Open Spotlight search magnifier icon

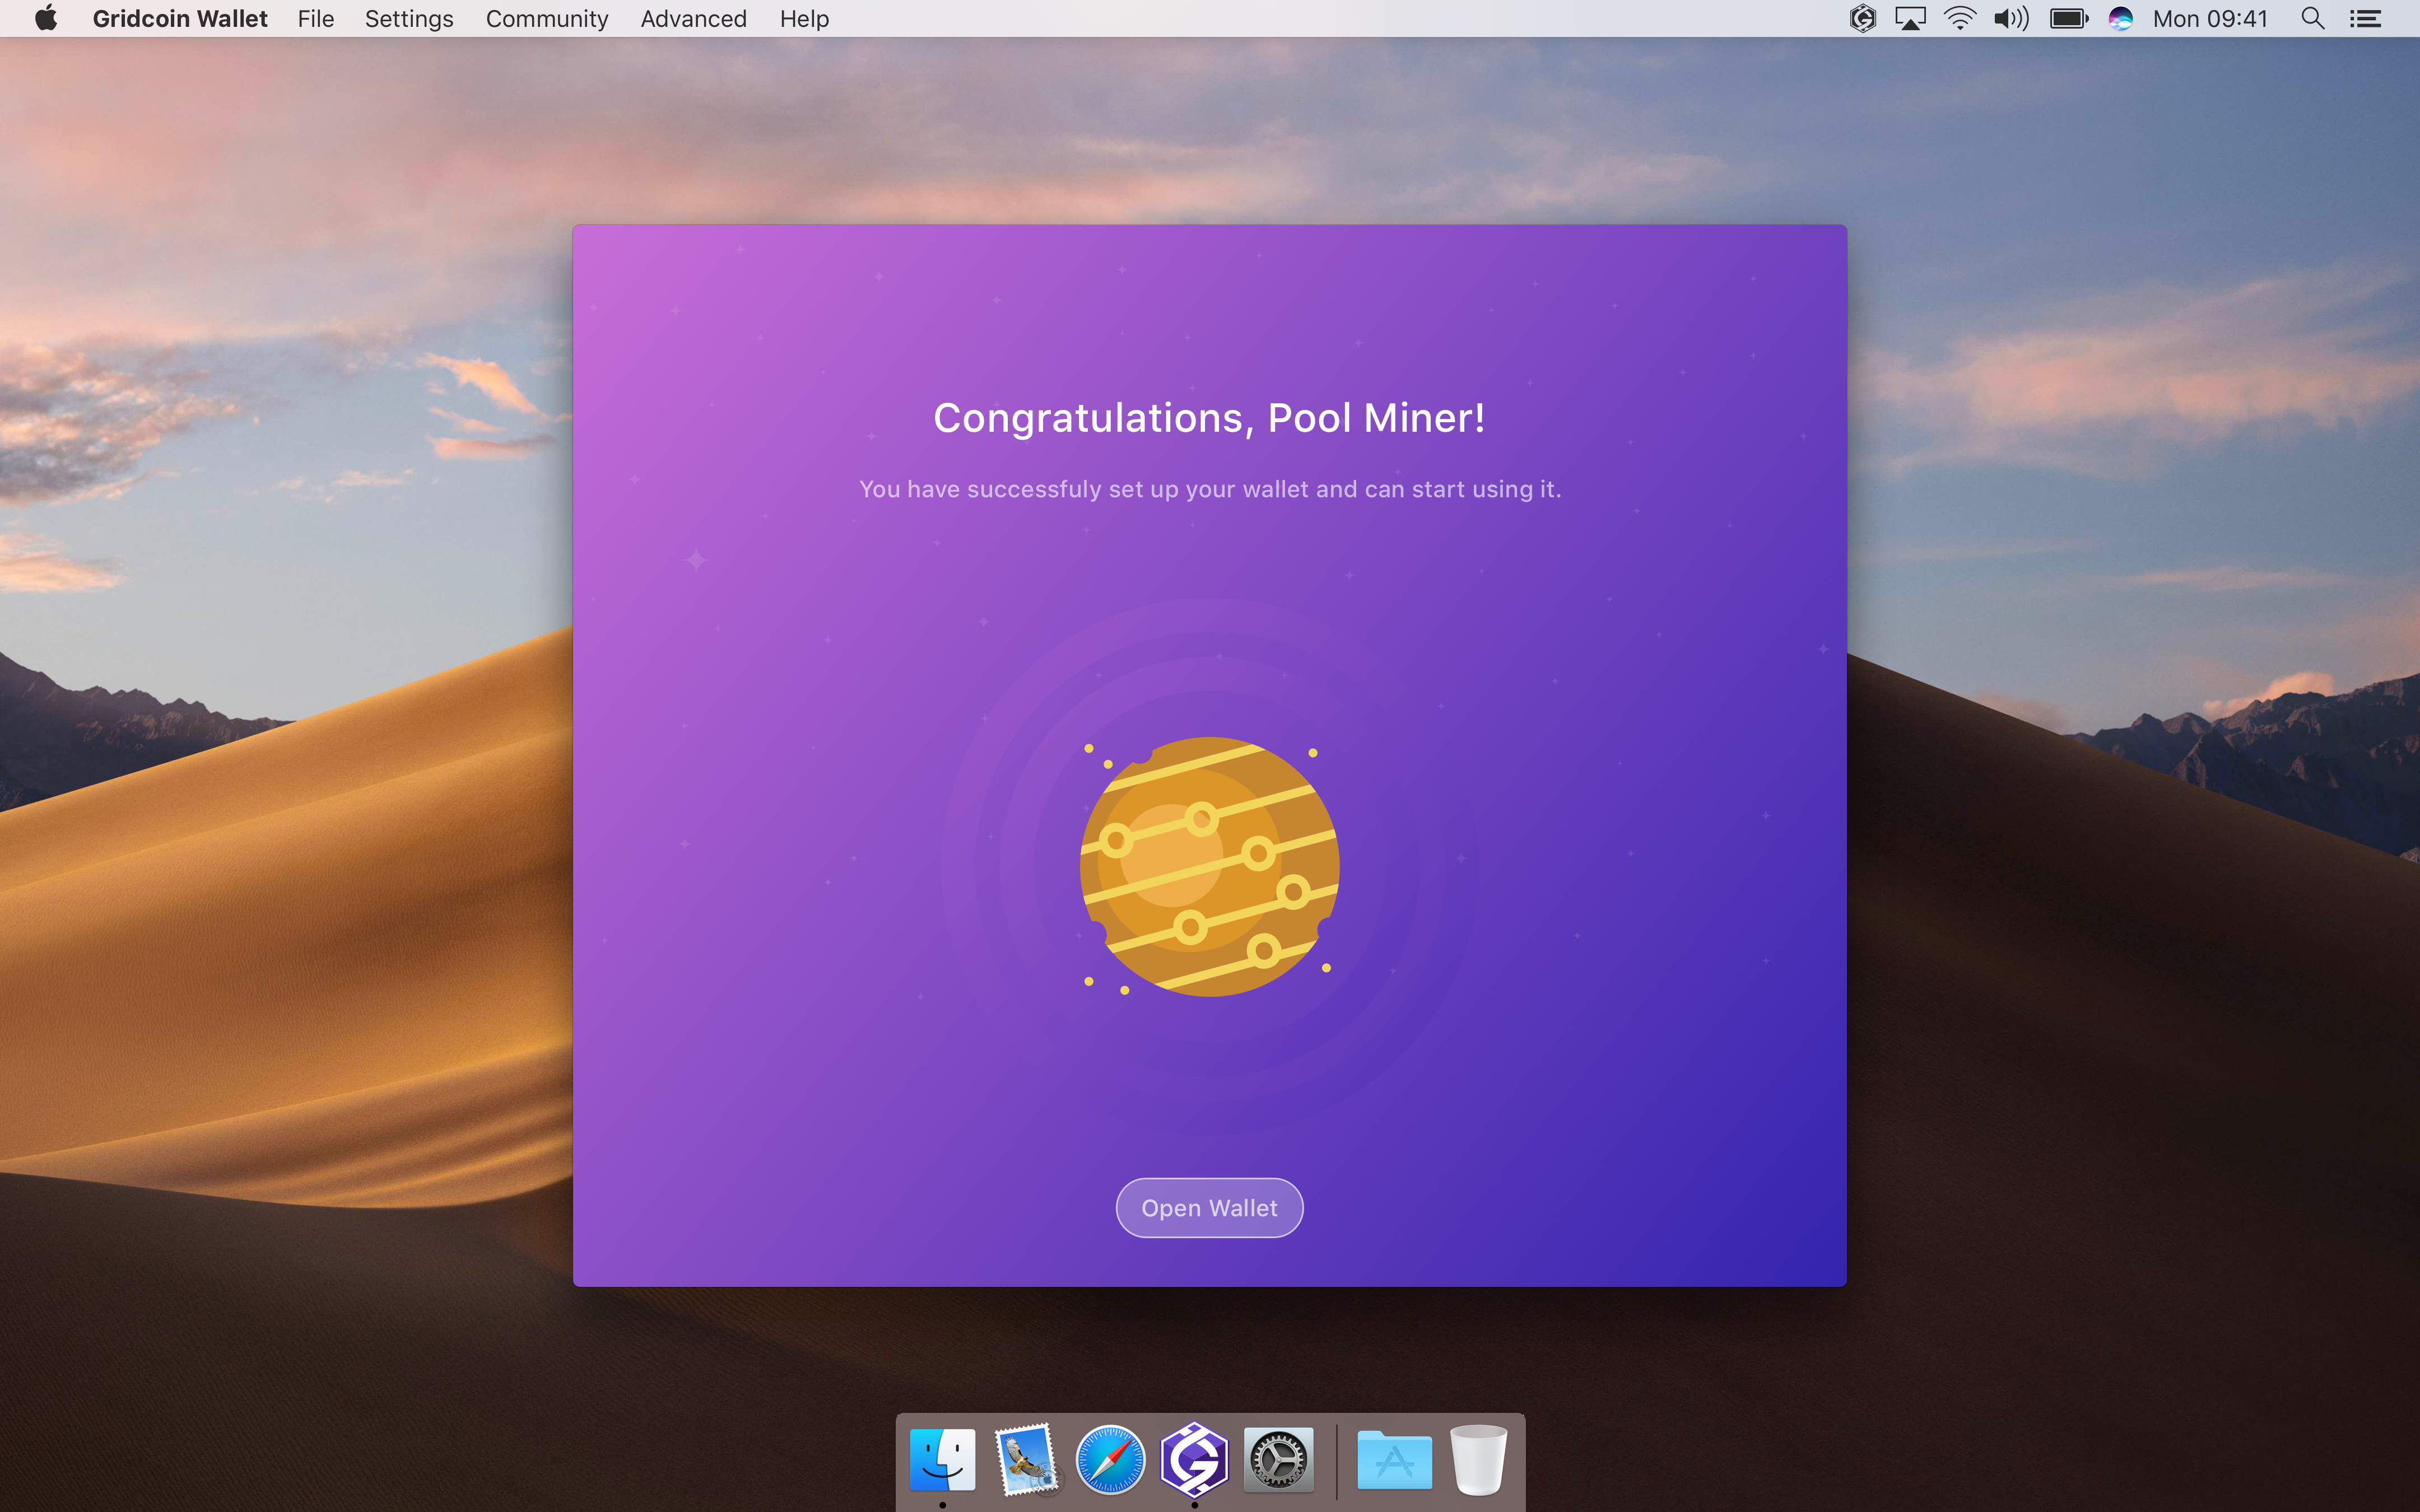2312,18
